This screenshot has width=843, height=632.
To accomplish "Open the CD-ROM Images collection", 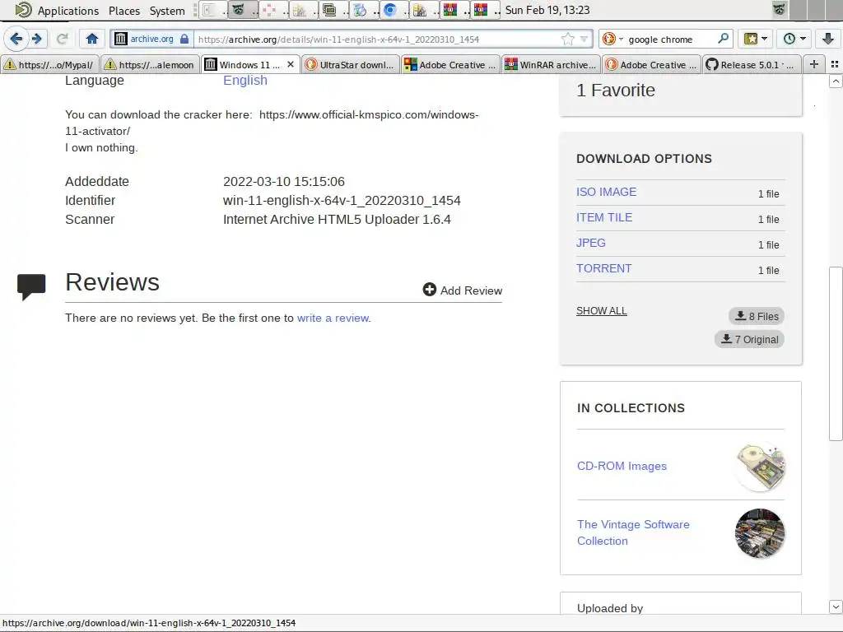I will (622, 466).
